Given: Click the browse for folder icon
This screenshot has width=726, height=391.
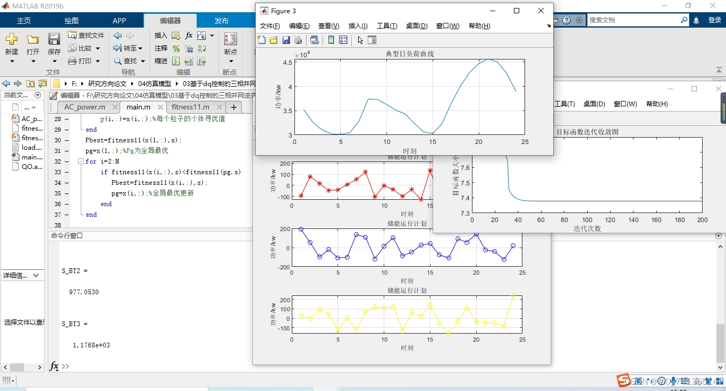Looking at the screenshot, I should [x=43, y=83].
